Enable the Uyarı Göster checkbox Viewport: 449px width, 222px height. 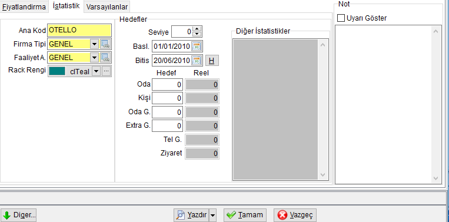pyautogui.click(x=341, y=18)
